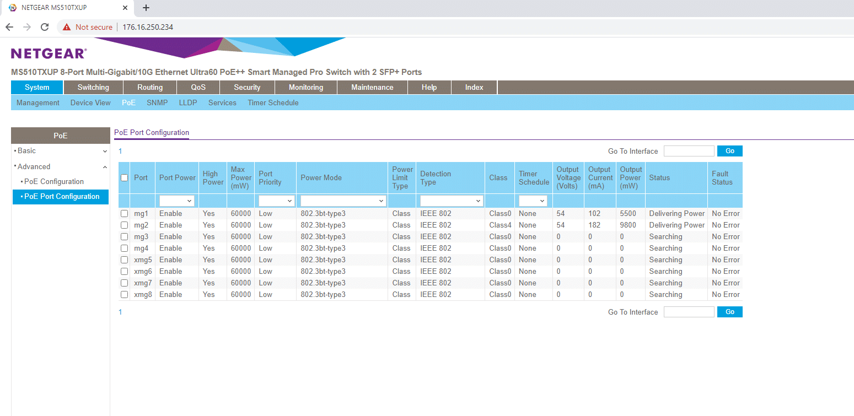Open the System main tab
Viewport: 854px width, 416px height.
37,87
